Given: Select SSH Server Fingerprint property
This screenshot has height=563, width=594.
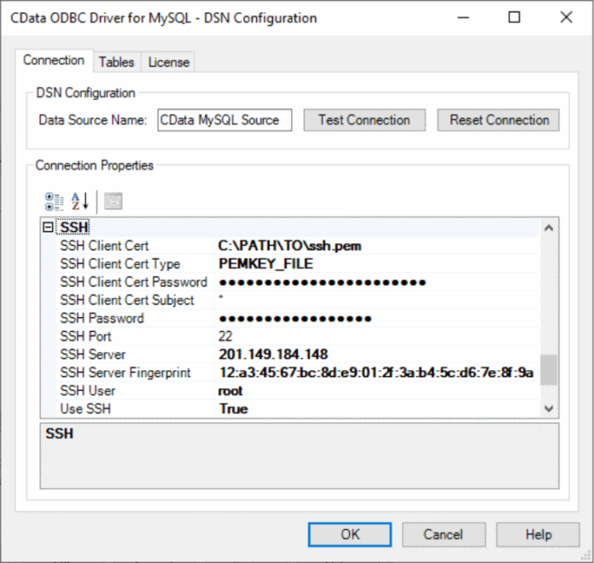Looking at the screenshot, I should 125,373.
